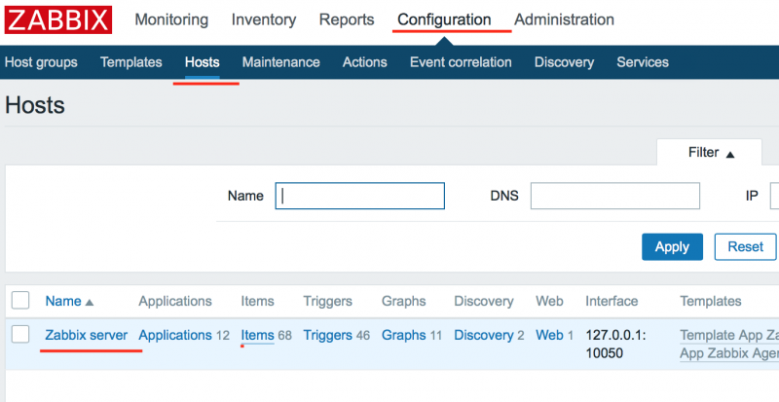Open the Zabbix server host link
The height and width of the screenshot is (402, 779).
pos(87,335)
